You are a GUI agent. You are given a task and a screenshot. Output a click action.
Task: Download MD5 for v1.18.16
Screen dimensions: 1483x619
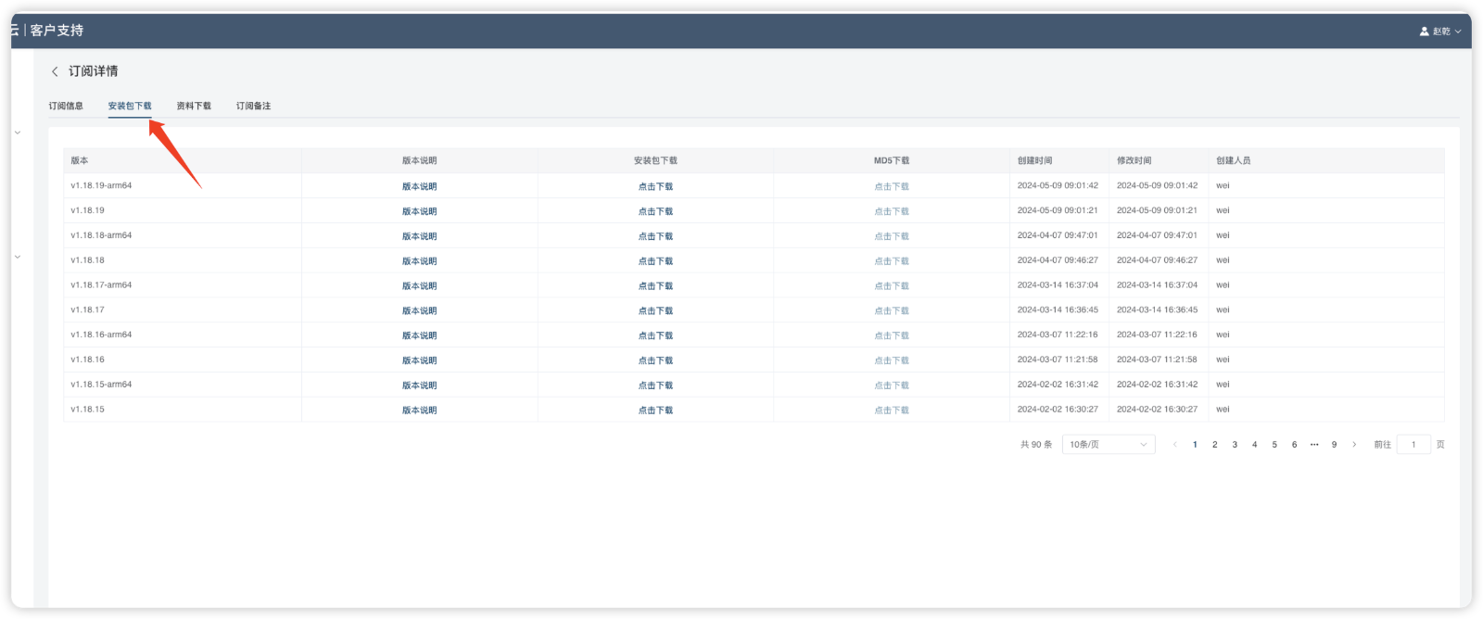pyautogui.click(x=892, y=360)
